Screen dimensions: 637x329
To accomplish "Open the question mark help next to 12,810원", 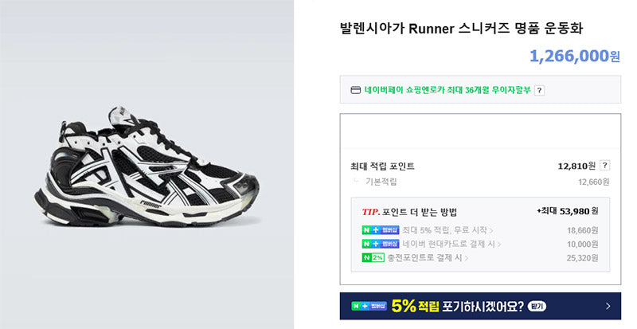I will pos(605,165).
